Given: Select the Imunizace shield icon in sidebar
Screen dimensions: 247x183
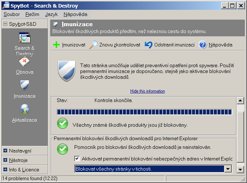Looking at the screenshot, I should 25,85.
